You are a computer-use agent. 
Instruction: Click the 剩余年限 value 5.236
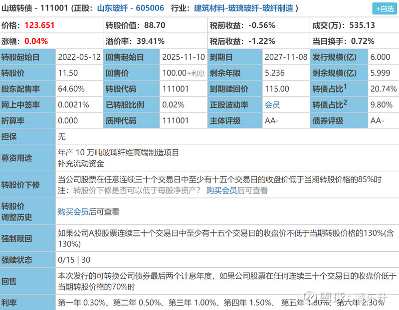click(275, 73)
